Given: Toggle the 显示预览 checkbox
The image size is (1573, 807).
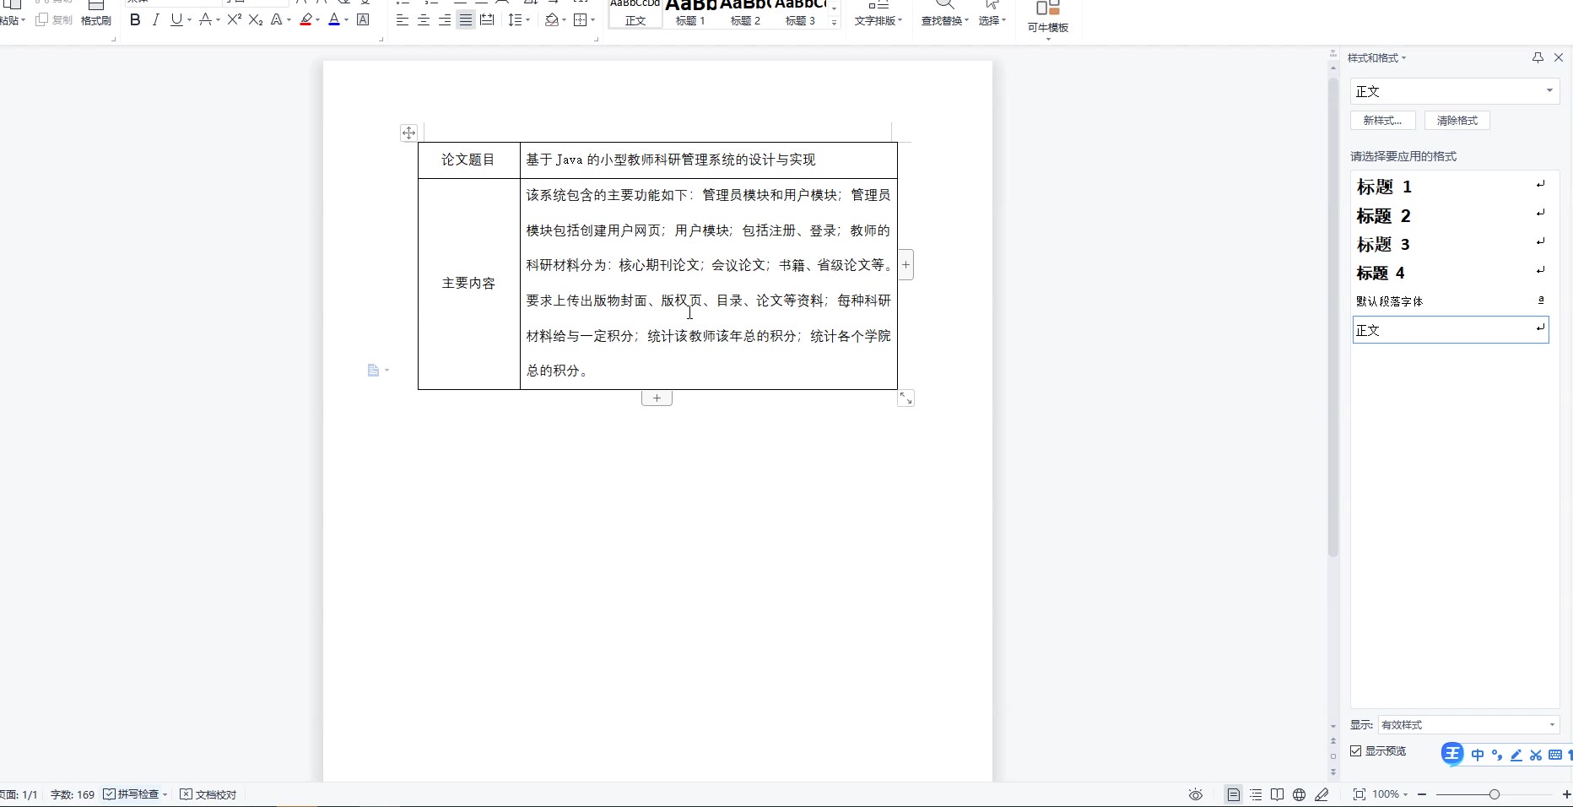Looking at the screenshot, I should (1356, 750).
